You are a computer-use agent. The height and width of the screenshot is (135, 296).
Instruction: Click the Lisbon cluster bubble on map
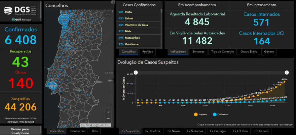click(52, 86)
